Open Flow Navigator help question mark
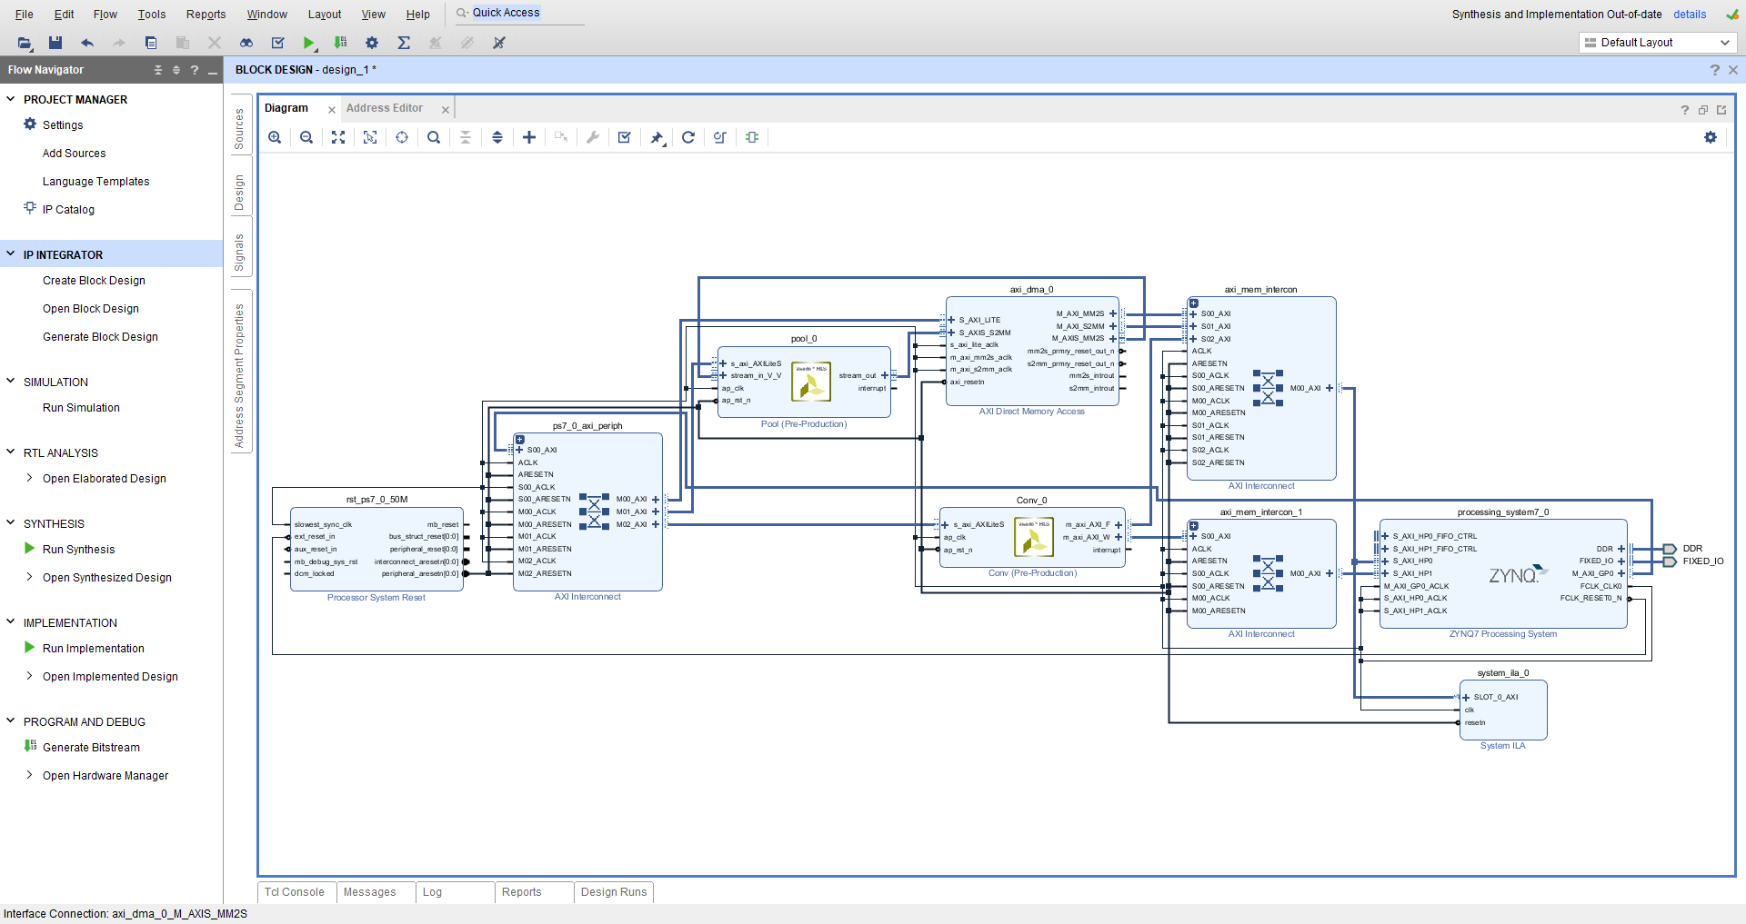 point(195,70)
